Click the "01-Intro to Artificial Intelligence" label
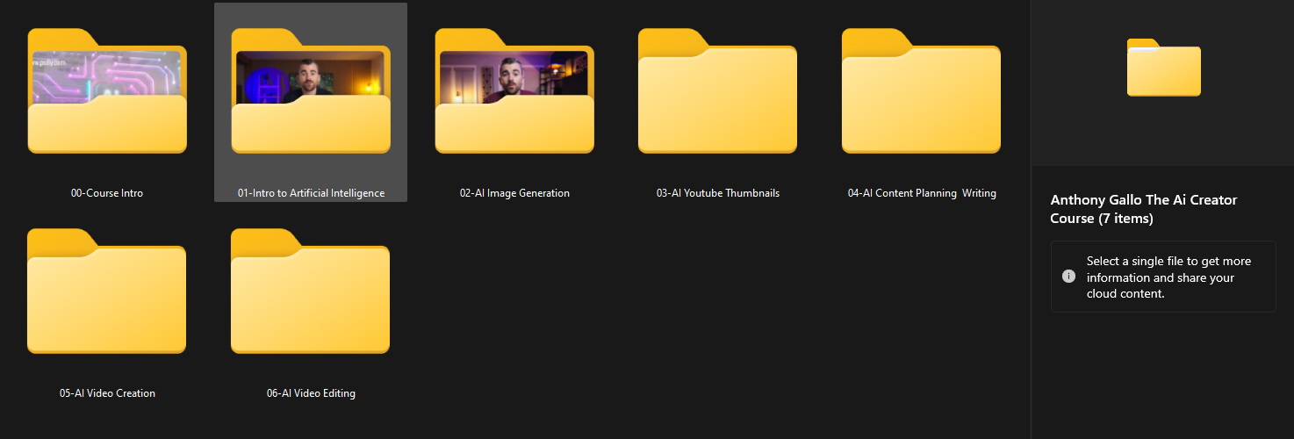 click(311, 193)
